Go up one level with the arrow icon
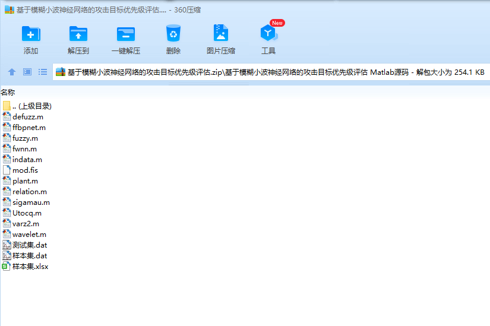 point(12,72)
